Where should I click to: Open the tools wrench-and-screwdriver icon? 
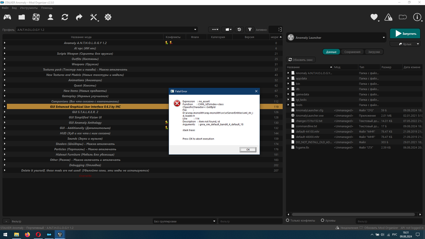pyautogui.click(x=94, y=17)
